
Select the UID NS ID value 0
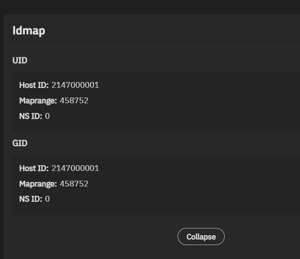[x=47, y=116]
